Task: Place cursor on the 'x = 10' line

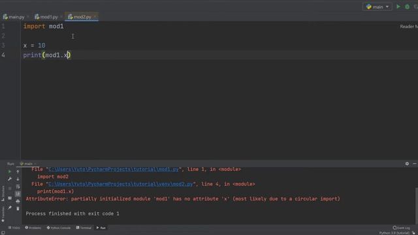Action: (x=34, y=46)
